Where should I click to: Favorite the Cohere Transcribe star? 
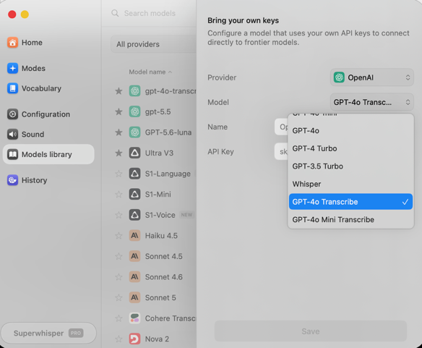[119, 318]
